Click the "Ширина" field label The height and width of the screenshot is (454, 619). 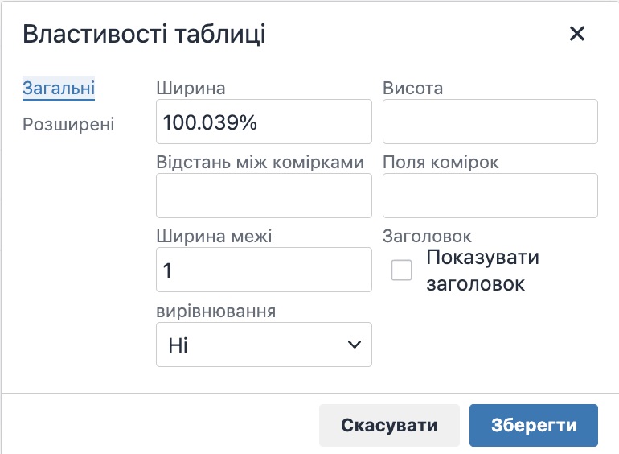191,88
